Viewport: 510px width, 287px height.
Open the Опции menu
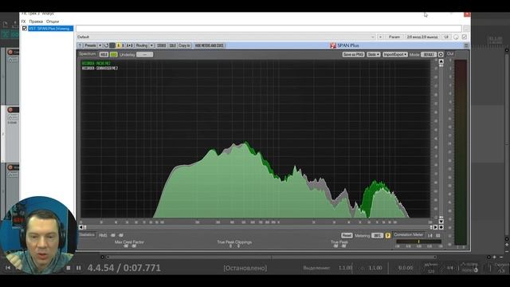pos(53,22)
